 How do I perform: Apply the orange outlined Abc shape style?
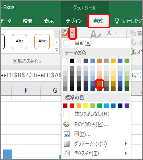[42, 42]
